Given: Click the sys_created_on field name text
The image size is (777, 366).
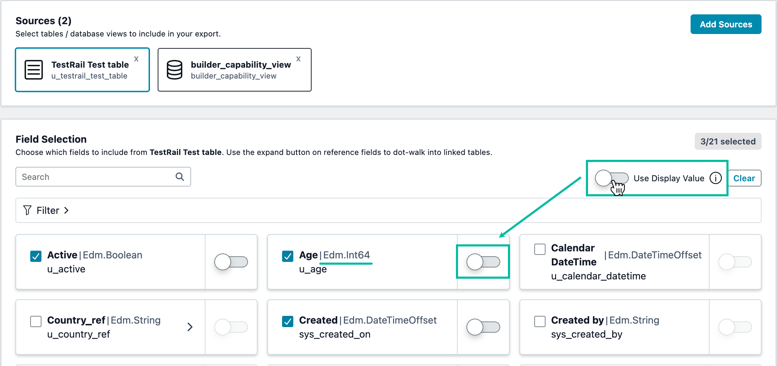Looking at the screenshot, I should tap(335, 334).
